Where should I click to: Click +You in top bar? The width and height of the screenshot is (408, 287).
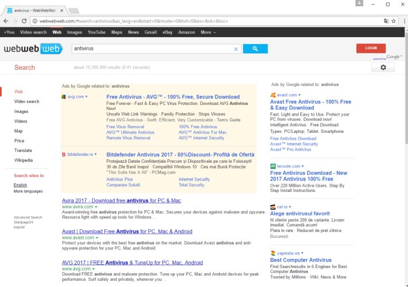click(9, 32)
